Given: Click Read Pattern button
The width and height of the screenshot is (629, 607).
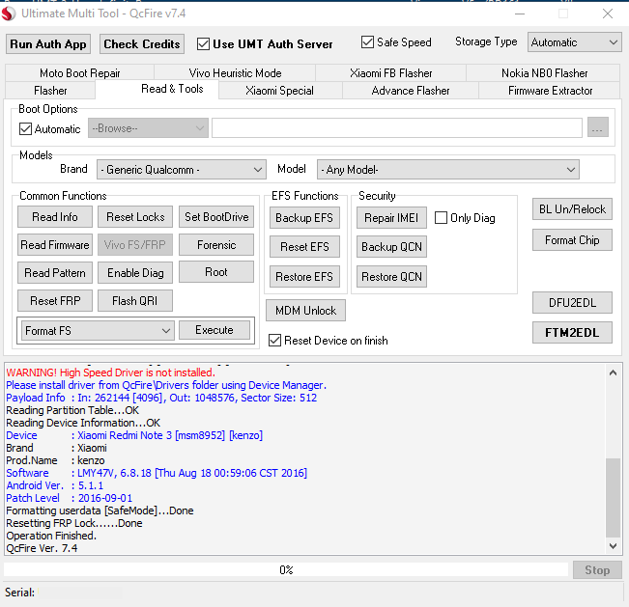Looking at the screenshot, I should tap(55, 273).
